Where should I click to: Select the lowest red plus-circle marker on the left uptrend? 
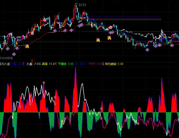click(32, 33)
